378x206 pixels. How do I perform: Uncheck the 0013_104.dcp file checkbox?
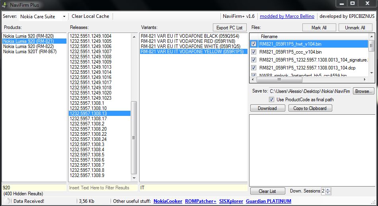(253, 68)
